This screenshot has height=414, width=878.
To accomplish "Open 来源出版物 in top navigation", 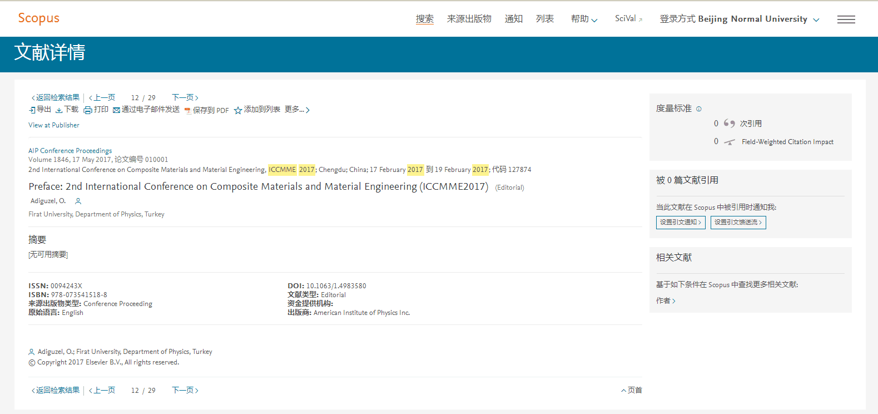I will [x=469, y=19].
